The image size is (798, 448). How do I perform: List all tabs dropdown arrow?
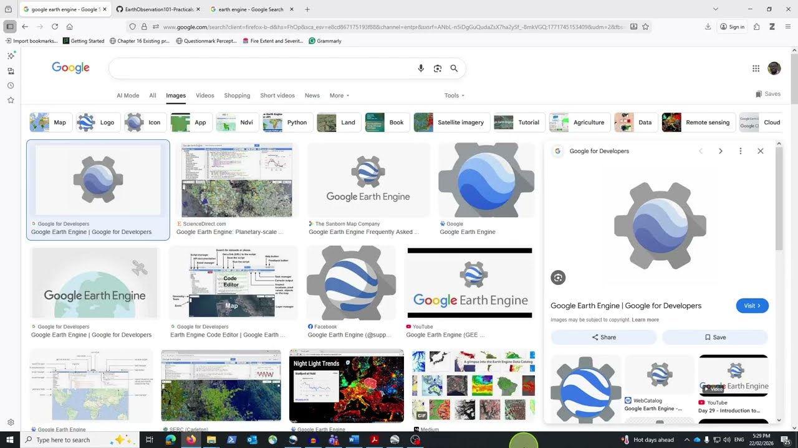[715, 9]
